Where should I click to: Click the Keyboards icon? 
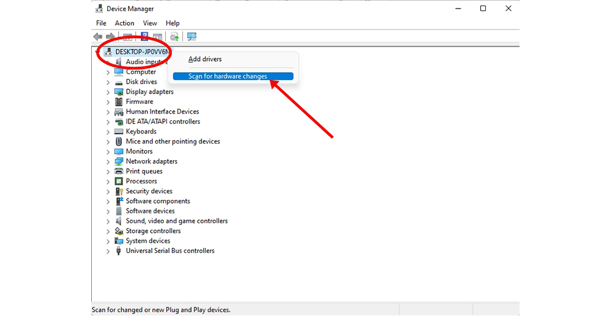(x=119, y=131)
